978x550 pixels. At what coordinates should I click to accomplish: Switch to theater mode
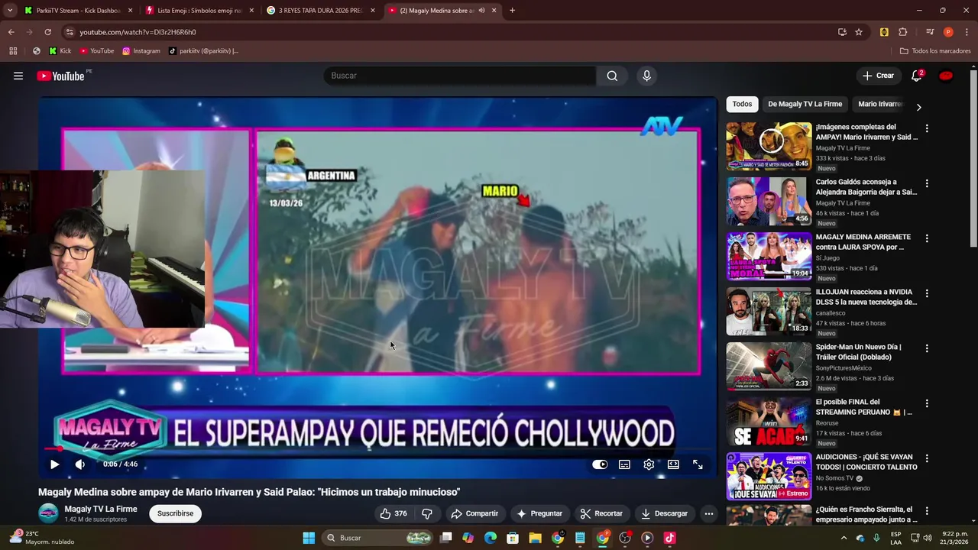[x=673, y=464]
